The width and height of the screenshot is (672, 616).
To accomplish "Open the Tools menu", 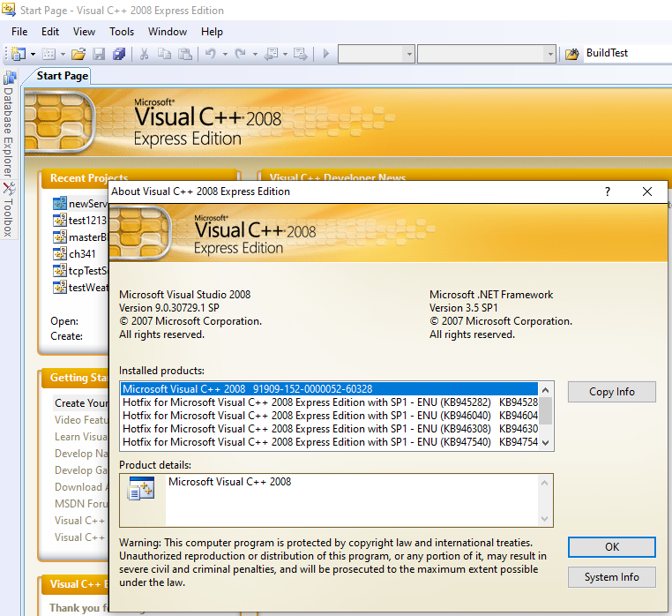I will [x=122, y=32].
